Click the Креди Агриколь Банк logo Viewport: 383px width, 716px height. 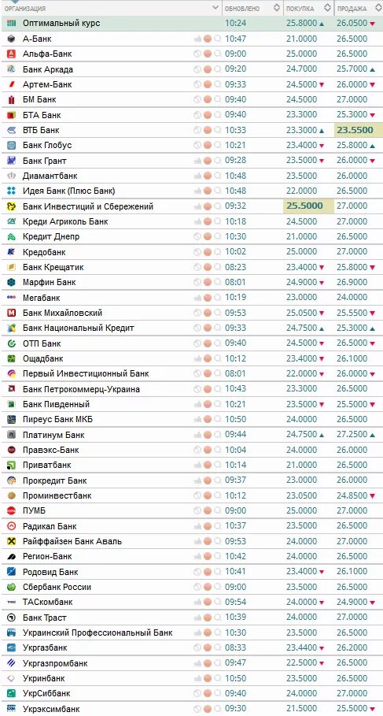pos(11,221)
